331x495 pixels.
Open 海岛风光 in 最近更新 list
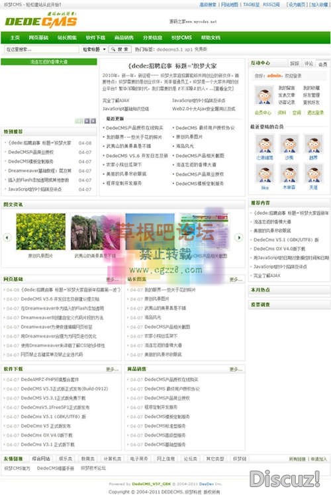pyautogui.click(x=185, y=146)
